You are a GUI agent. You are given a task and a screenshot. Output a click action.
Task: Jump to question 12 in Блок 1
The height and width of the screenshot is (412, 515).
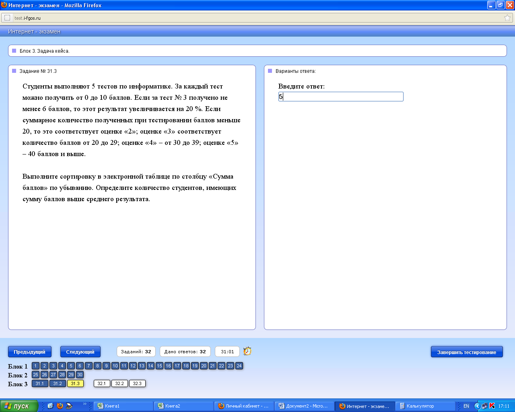click(133, 366)
